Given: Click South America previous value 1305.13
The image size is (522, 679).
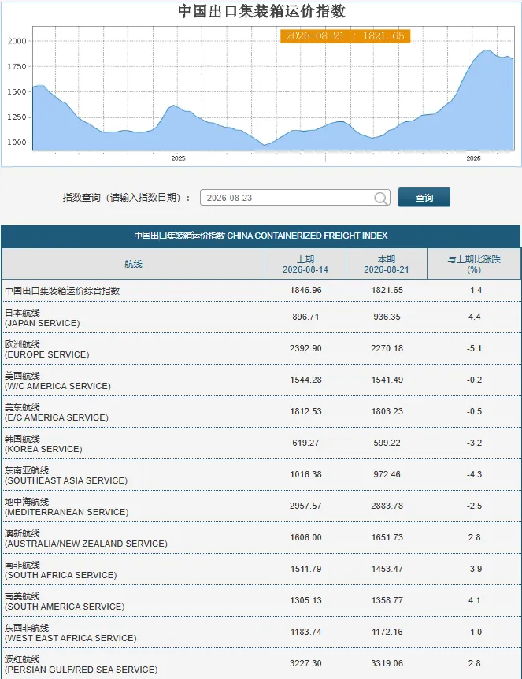Looking at the screenshot, I should pyautogui.click(x=305, y=600).
